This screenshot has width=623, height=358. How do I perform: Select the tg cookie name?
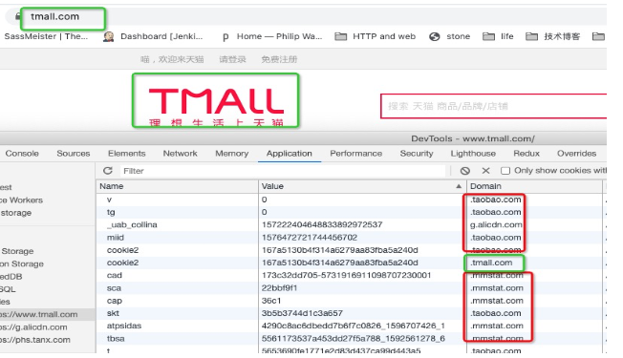tap(111, 212)
